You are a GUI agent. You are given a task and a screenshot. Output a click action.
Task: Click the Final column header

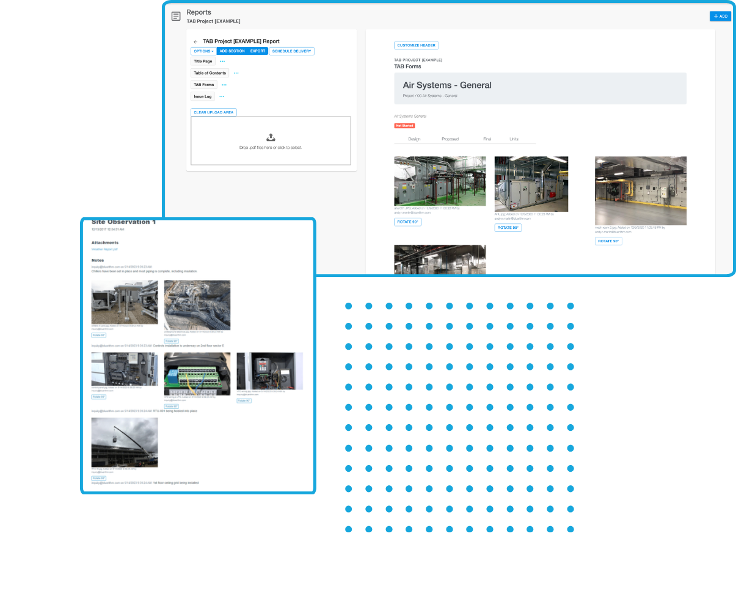[487, 139]
